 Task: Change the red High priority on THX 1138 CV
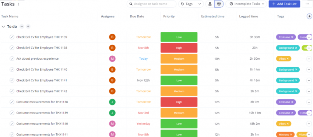179,48
